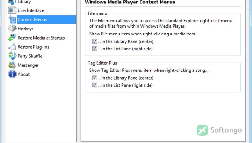This screenshot has width=252, height=143.
Task: Open the Library settings page
Action: (24, 2)
